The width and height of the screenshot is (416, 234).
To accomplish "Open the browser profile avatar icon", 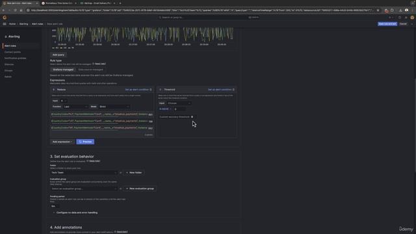I will 406,10.
